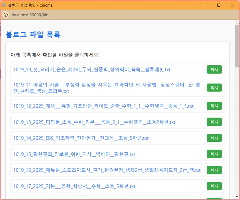This screenshot has height=200, width=240.
Task: Copy the 1019_12 file using 복사
Action: (214, 106)
